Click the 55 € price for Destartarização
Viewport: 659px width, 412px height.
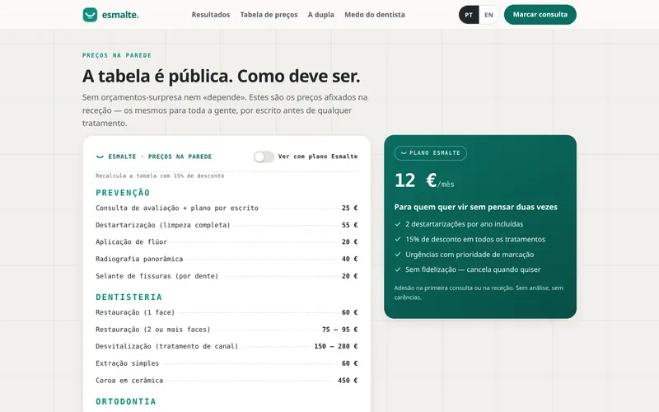point(349,225)
